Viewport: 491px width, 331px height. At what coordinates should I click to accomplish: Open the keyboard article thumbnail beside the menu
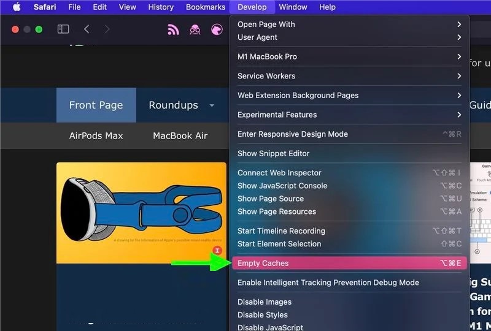coord(481,213)
